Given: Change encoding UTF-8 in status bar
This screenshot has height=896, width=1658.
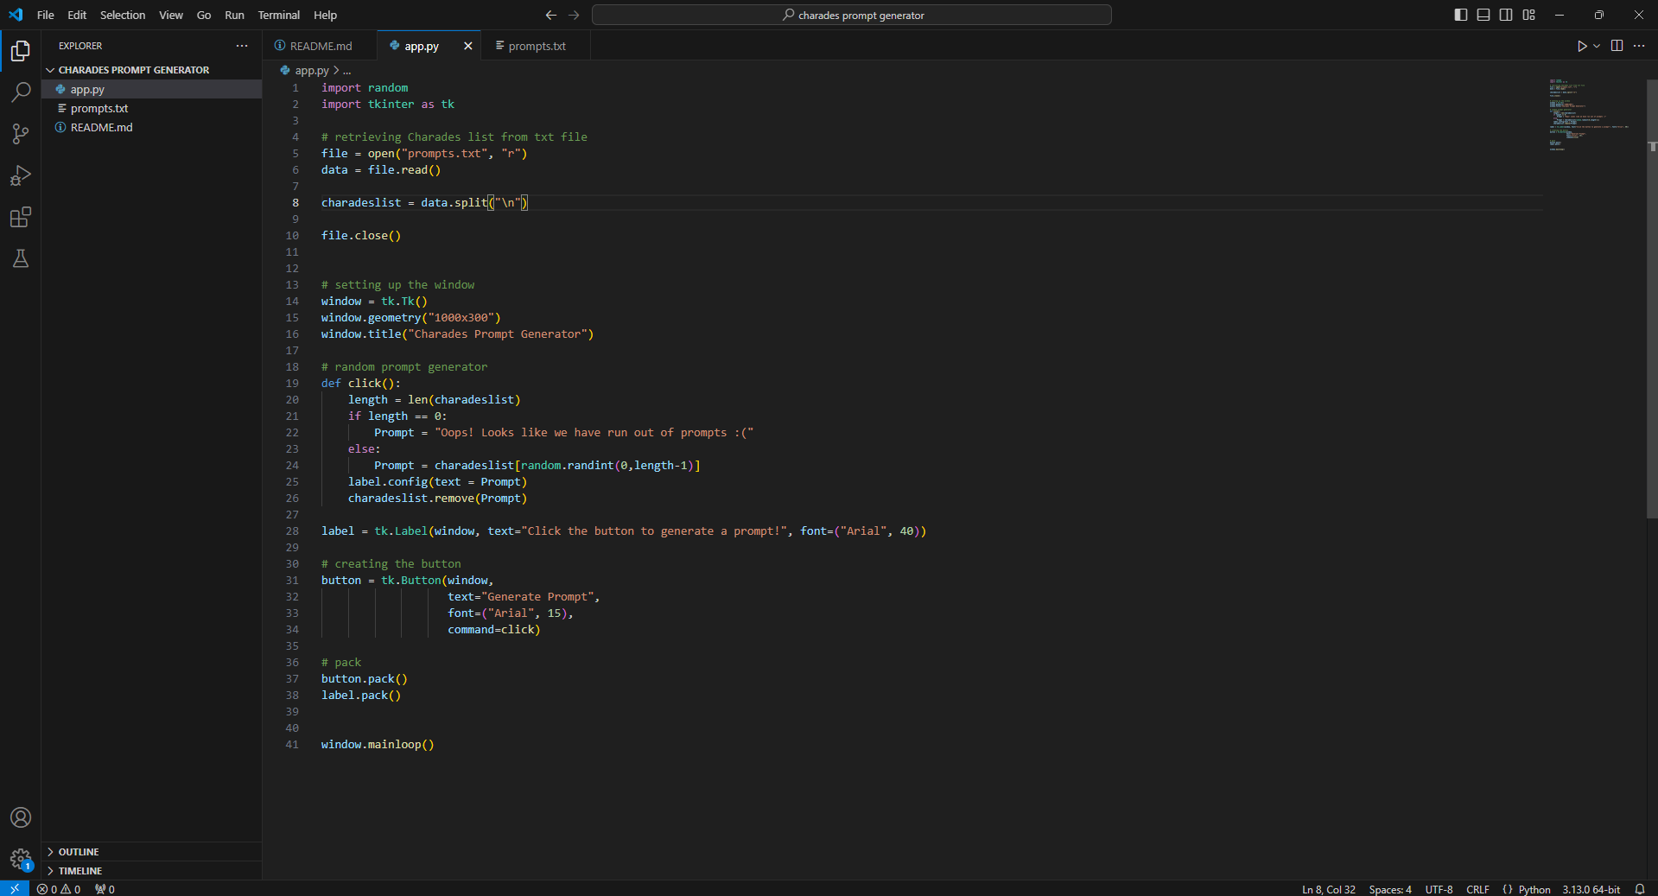Looking at the screenshot, I should pos(1439,889).
